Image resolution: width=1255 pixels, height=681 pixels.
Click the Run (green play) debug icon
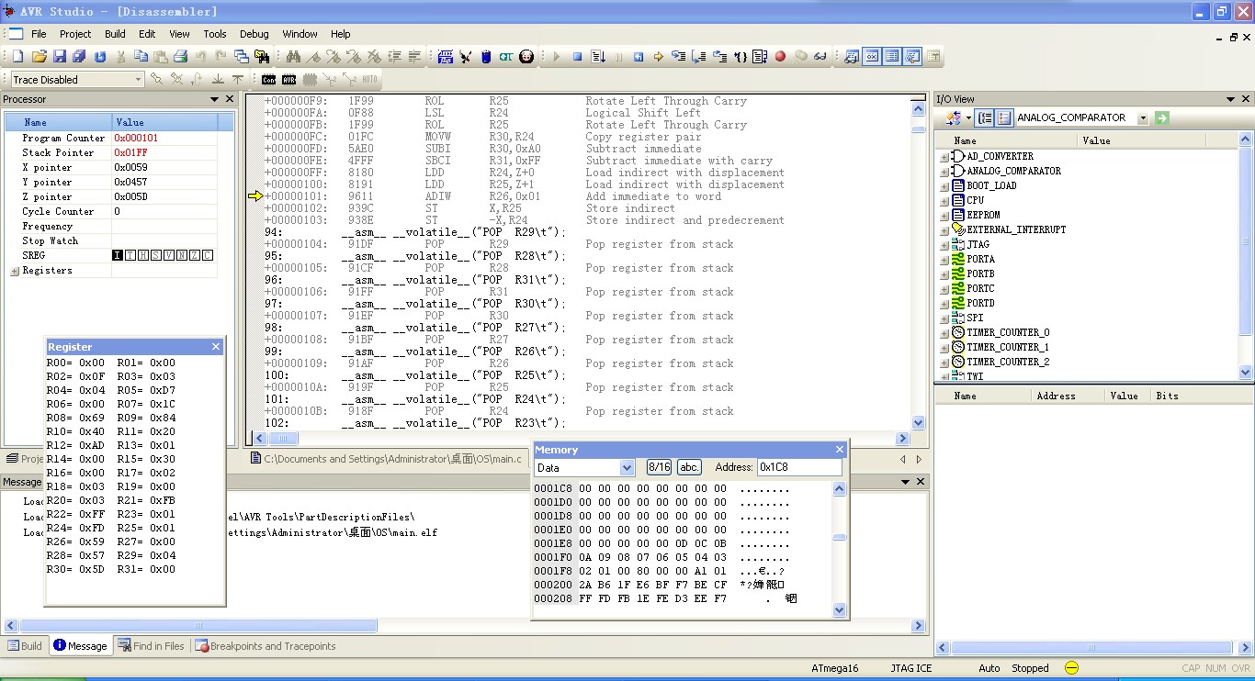click(x=557, y=57)
